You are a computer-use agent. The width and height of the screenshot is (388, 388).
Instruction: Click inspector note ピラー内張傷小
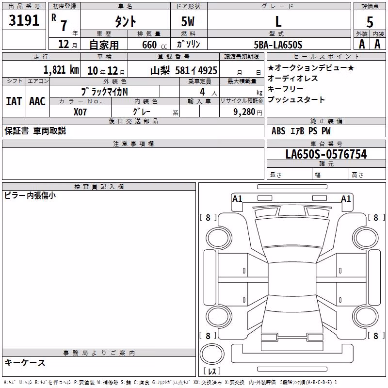click(30, 195)
